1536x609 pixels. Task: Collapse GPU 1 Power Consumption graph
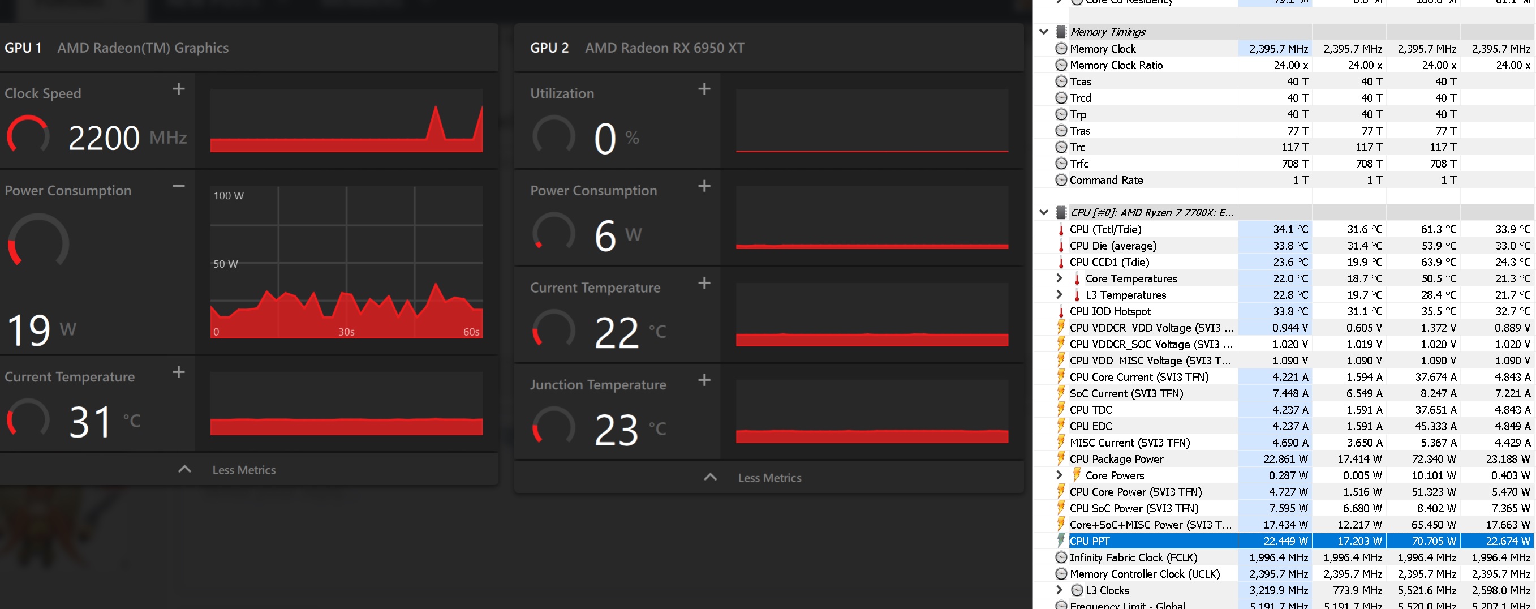pyautogui.click(x=178, y=186)
